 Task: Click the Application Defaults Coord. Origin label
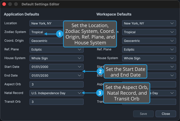[14, 41]
